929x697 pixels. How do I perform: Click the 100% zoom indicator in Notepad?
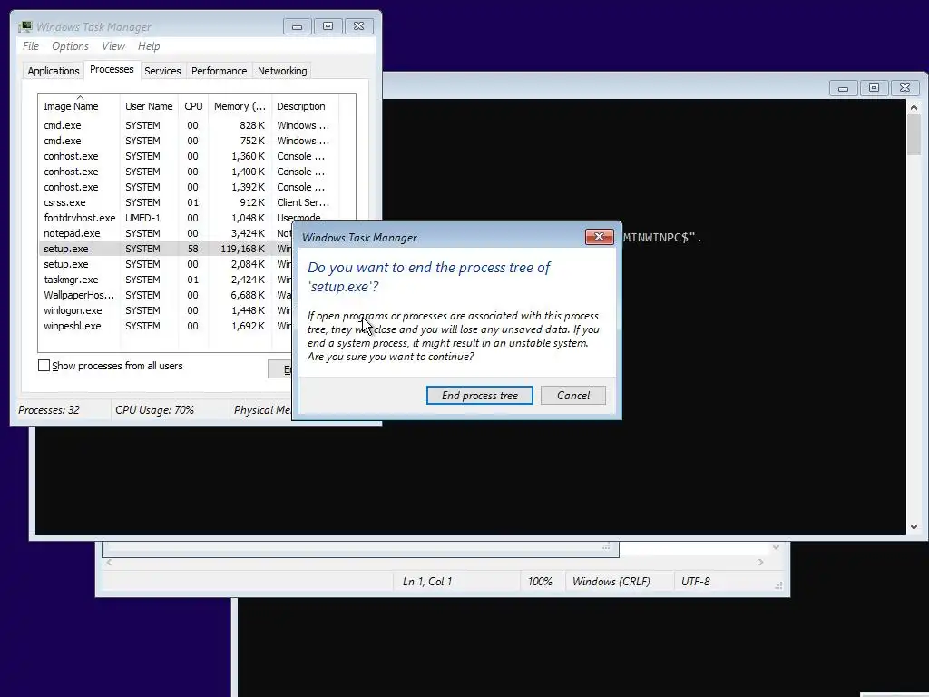click(540, 582)
